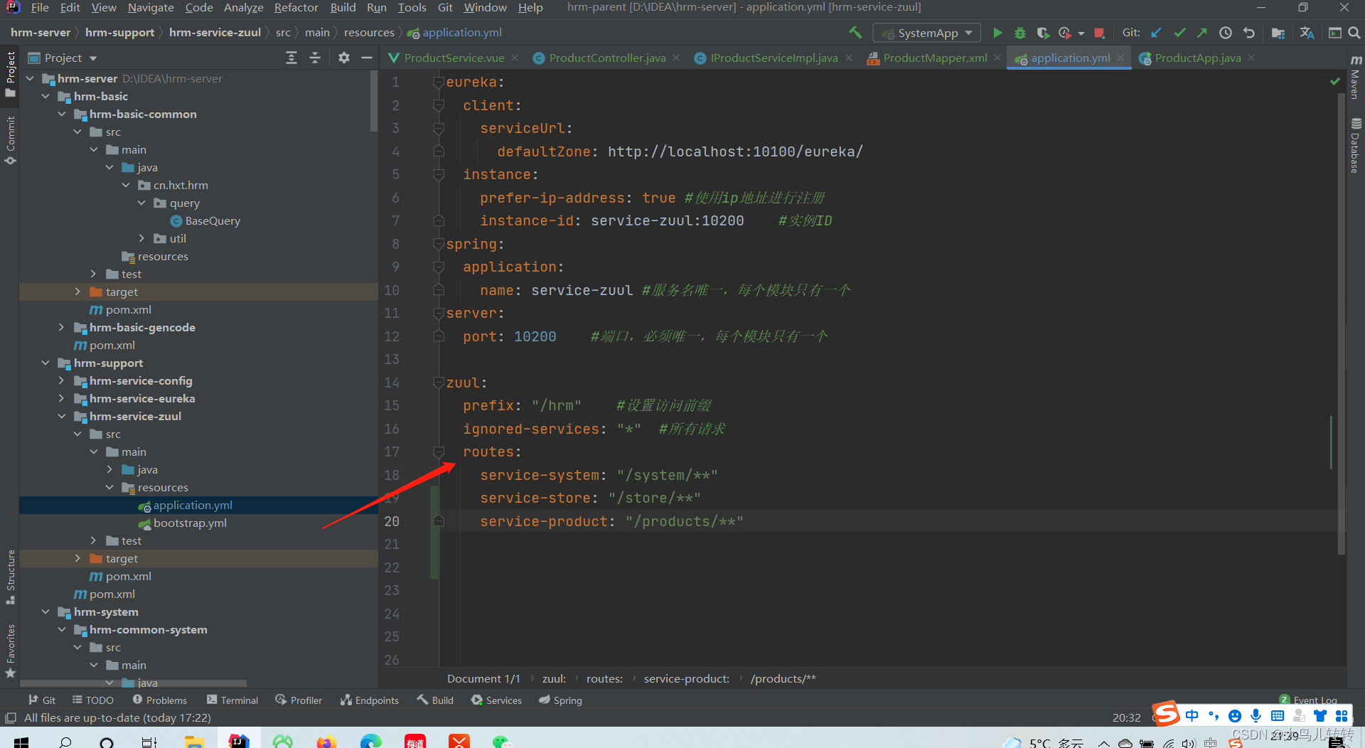Run with coverage using the shield icon

[x=1043, y=33]
